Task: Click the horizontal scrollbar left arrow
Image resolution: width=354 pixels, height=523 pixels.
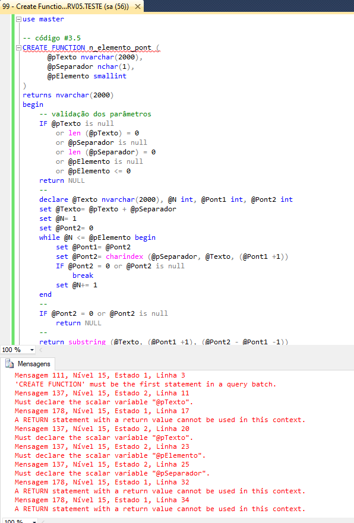Action: (41, 350)
